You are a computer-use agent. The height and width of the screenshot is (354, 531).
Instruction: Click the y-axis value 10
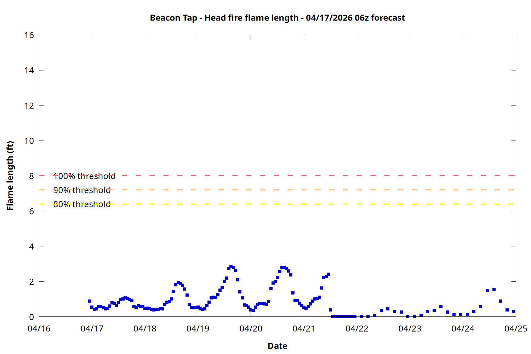coord(29,141)
